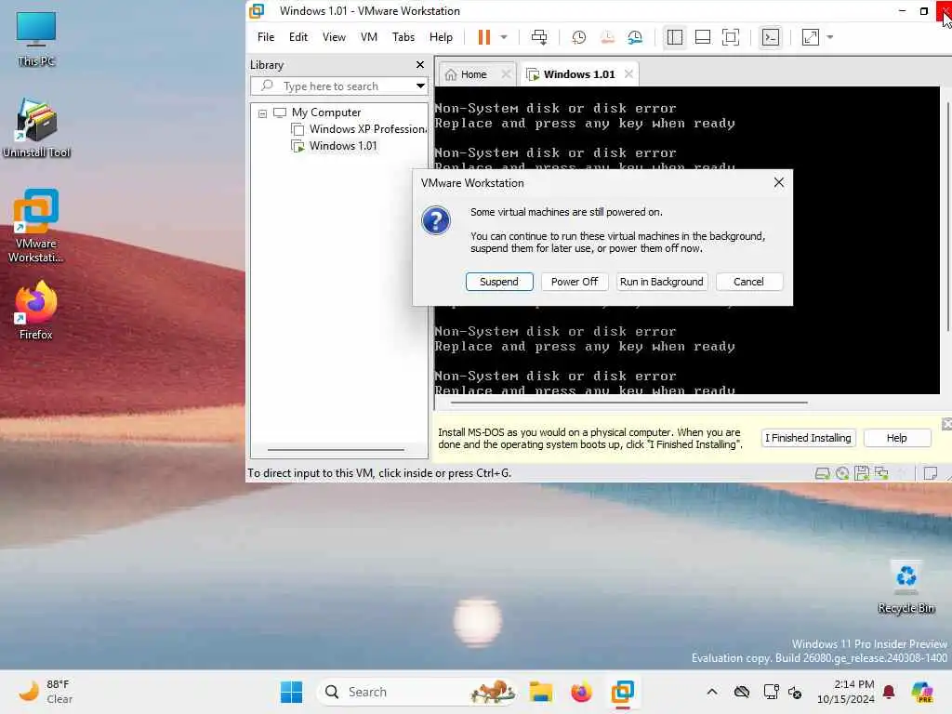
Task: Click VMware Workstation taskbar icon
Action: click(x=622, y=692)
